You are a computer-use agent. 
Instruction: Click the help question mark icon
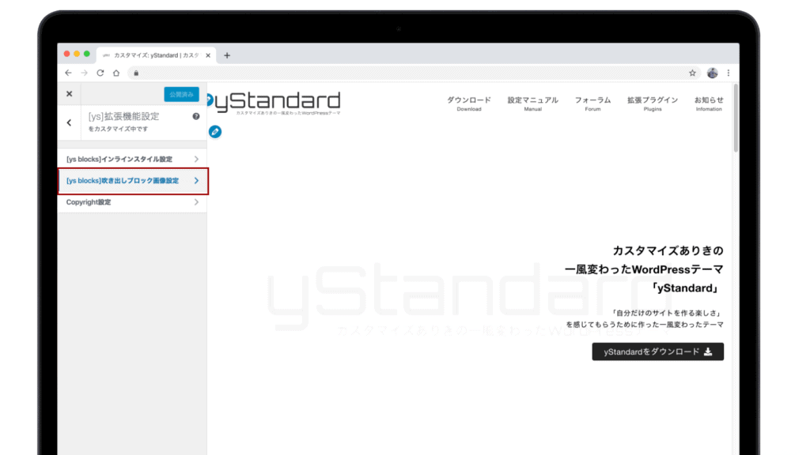196,117
